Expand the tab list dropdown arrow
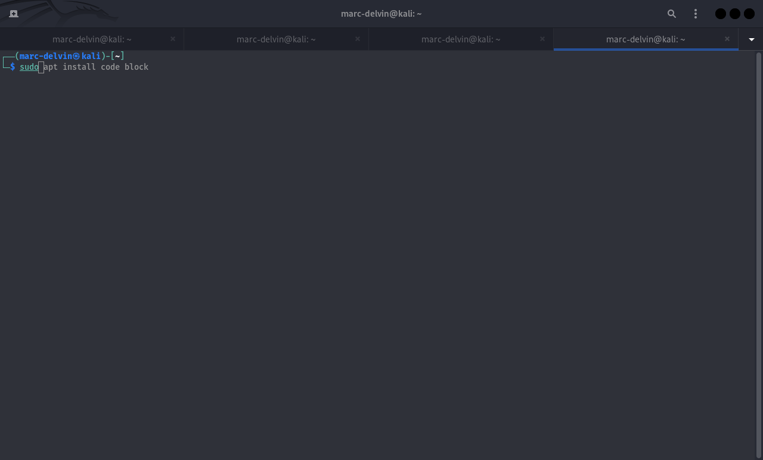 [x=751, y=39]
